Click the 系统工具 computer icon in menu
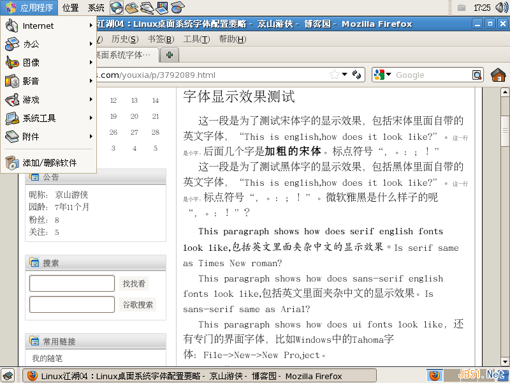Viewport: 510px width, 383px height. [12, 118]
